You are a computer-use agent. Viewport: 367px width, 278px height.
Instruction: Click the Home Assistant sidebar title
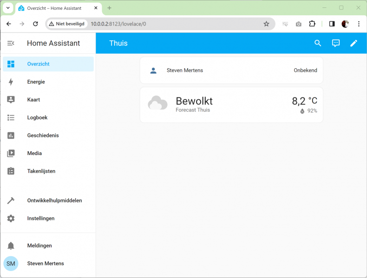(x=53, y=43)
